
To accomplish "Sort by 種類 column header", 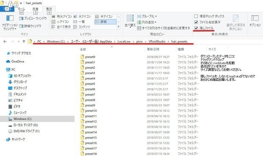I will coord(181,50).
